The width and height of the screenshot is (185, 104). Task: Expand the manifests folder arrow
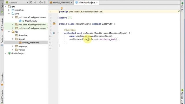9,10
